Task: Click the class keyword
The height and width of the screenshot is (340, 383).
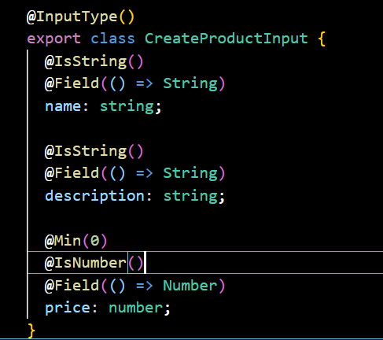Action: (x=112, y=39)
